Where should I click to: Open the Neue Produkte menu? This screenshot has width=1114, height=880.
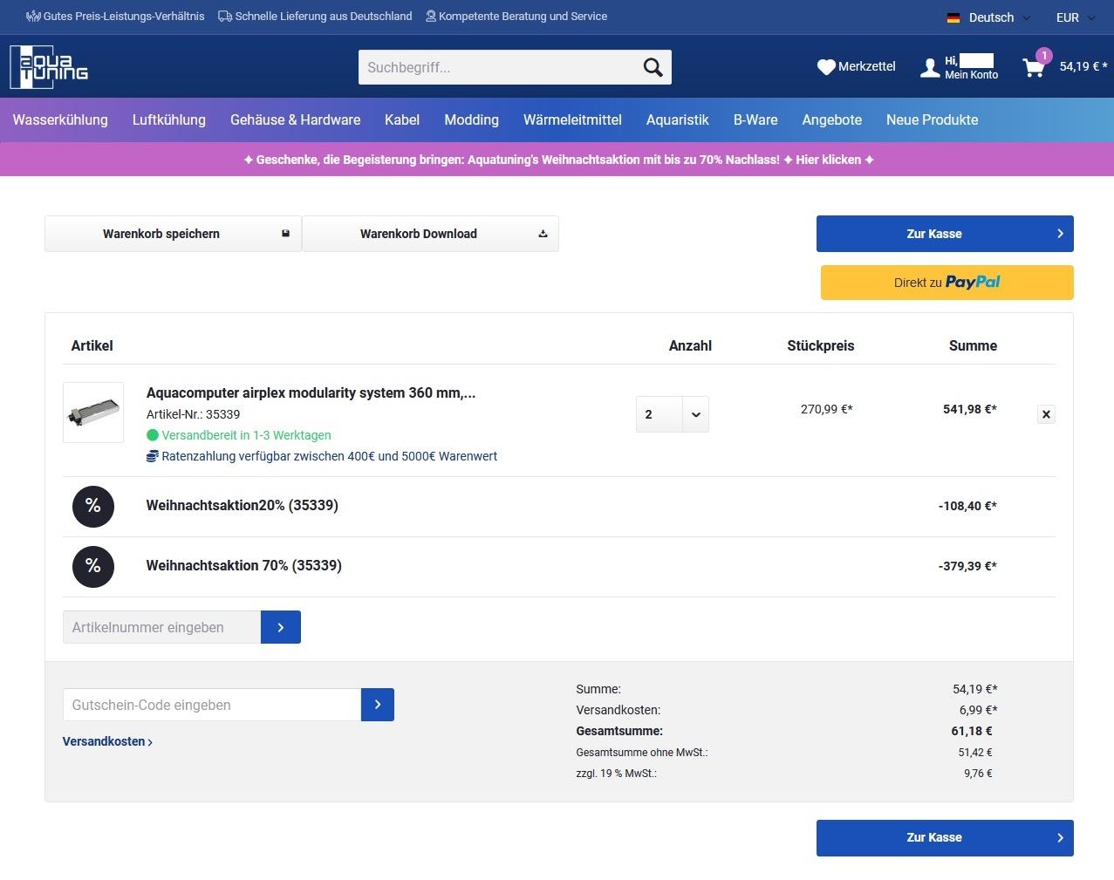tap(932, 120)
